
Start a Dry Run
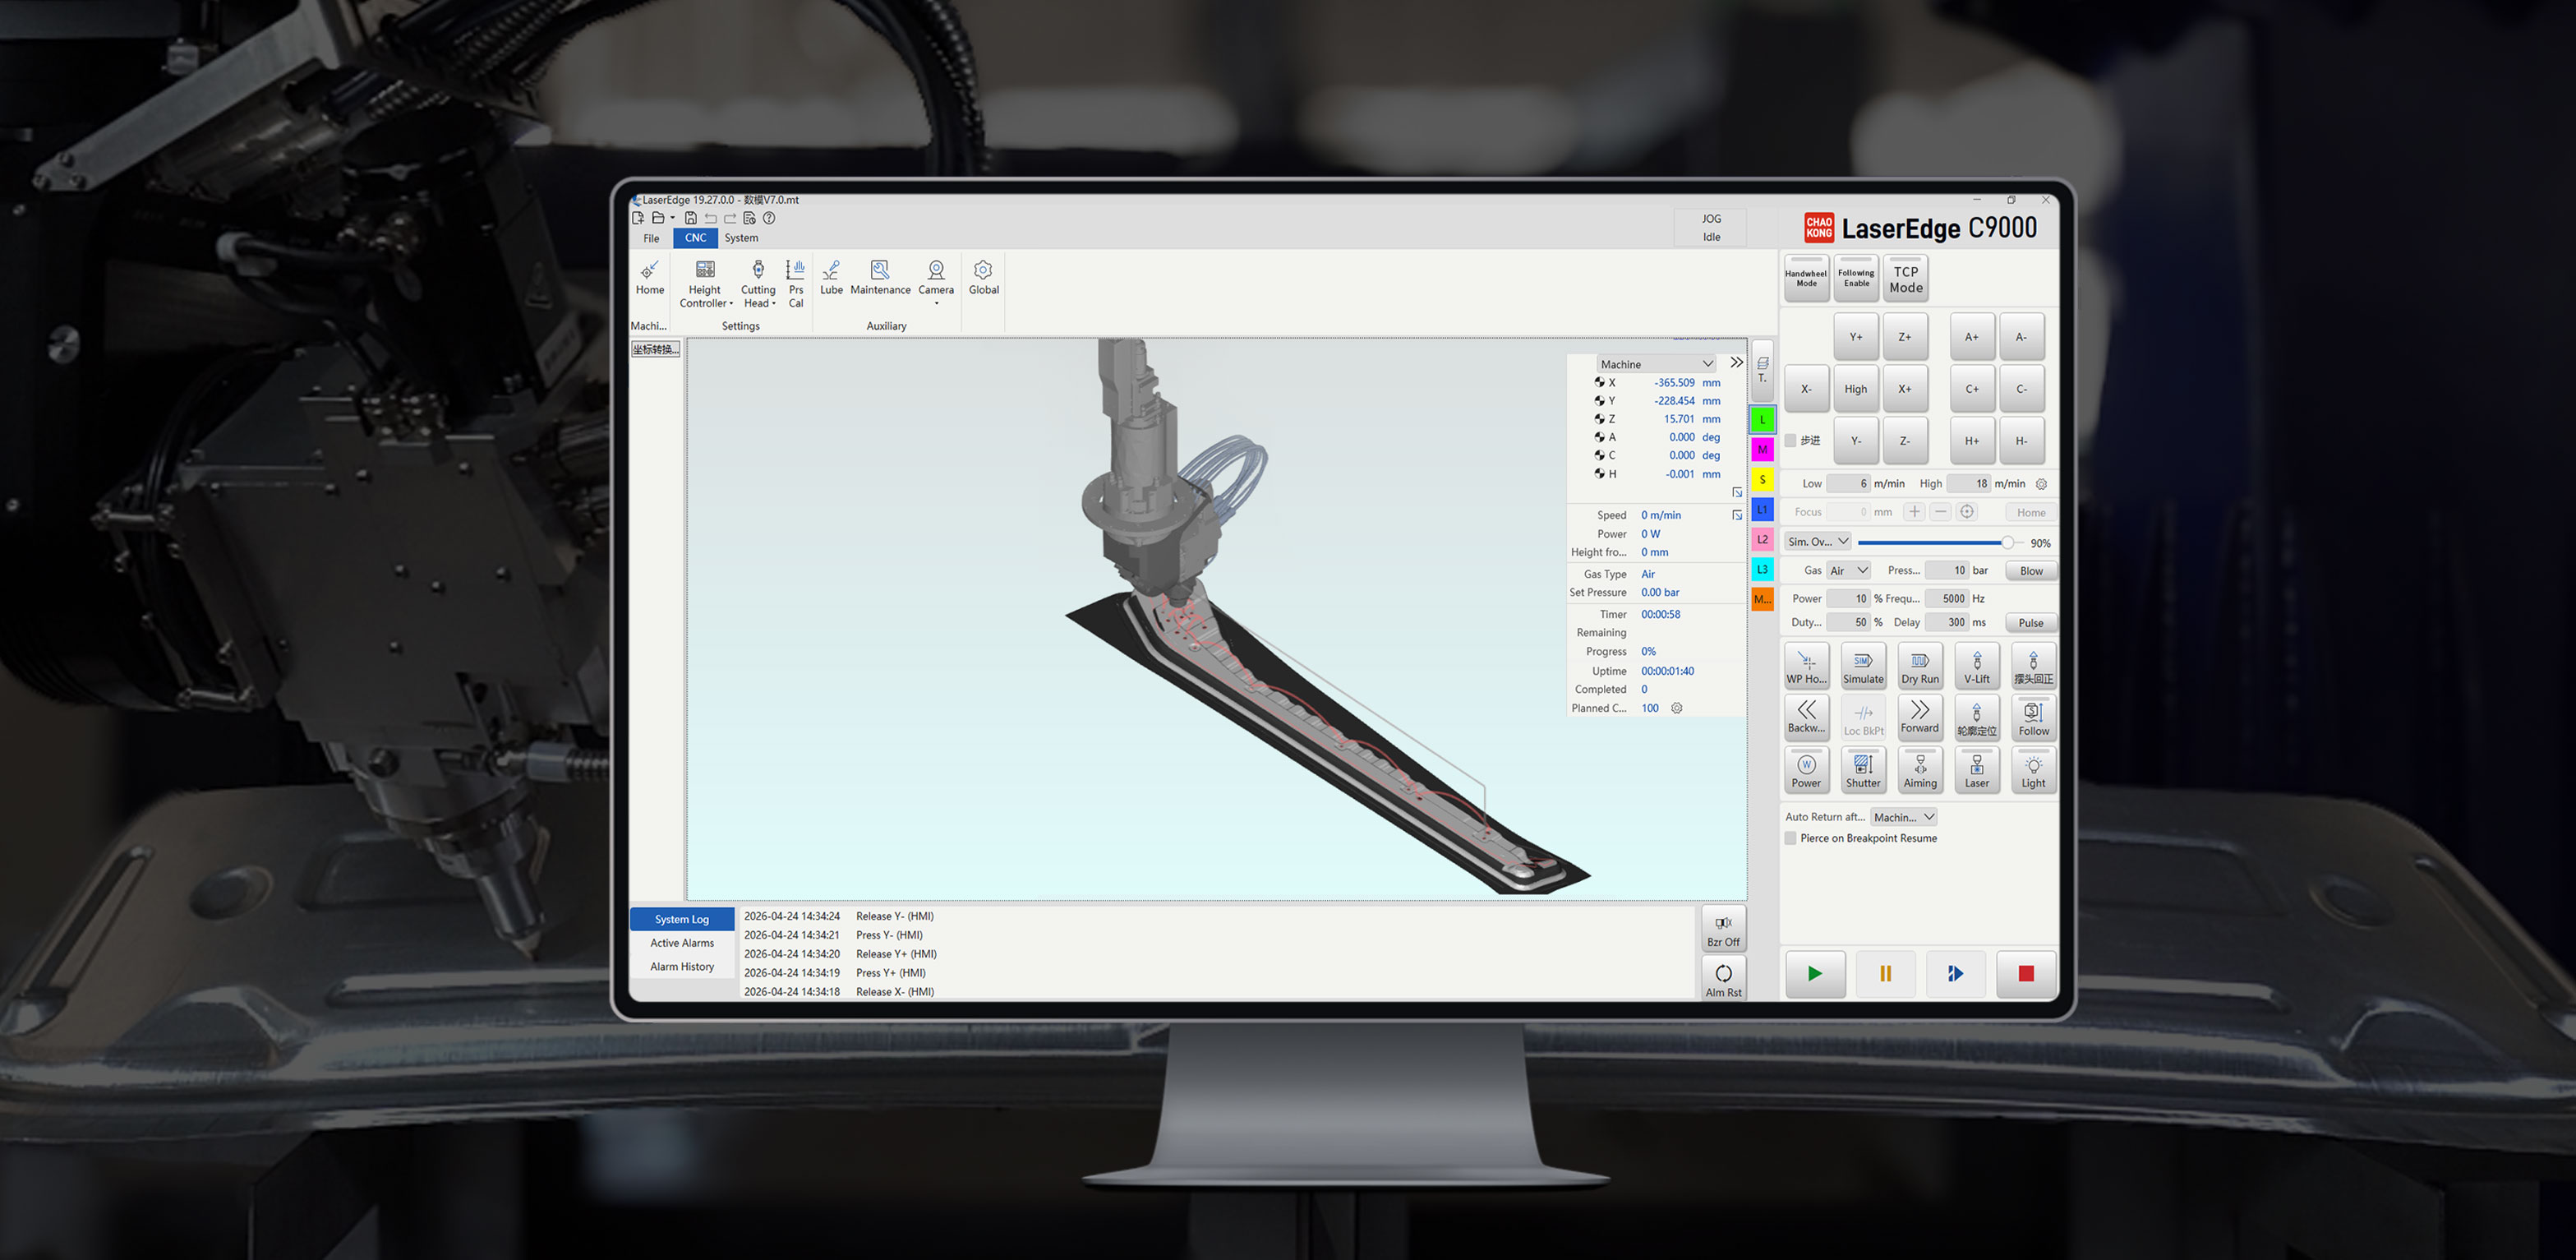pos(1919,666)
